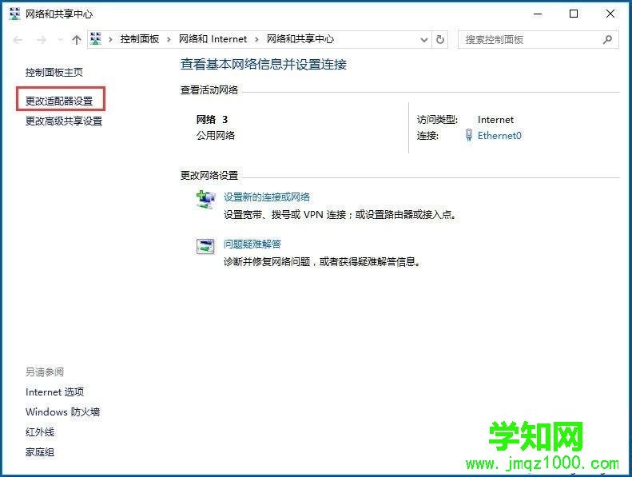Refresh the page with the refresh icon

pyautogui.click(x=440, y=39)
